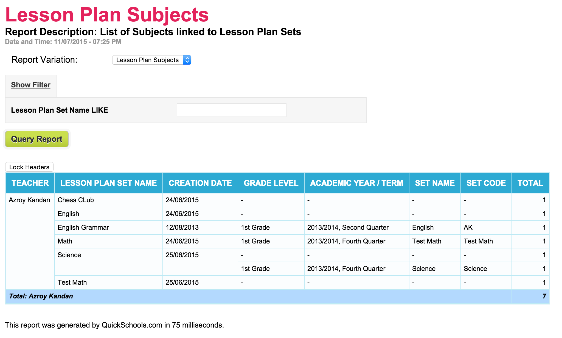
Task: Click the TOTAL column header
Action: coord(530,183)
